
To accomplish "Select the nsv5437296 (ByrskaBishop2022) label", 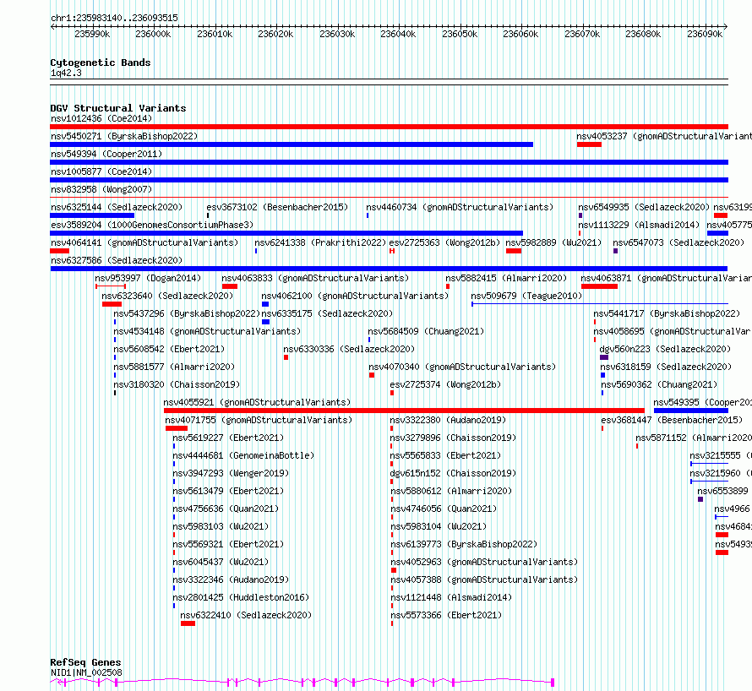I will click(x=187, y=313).
